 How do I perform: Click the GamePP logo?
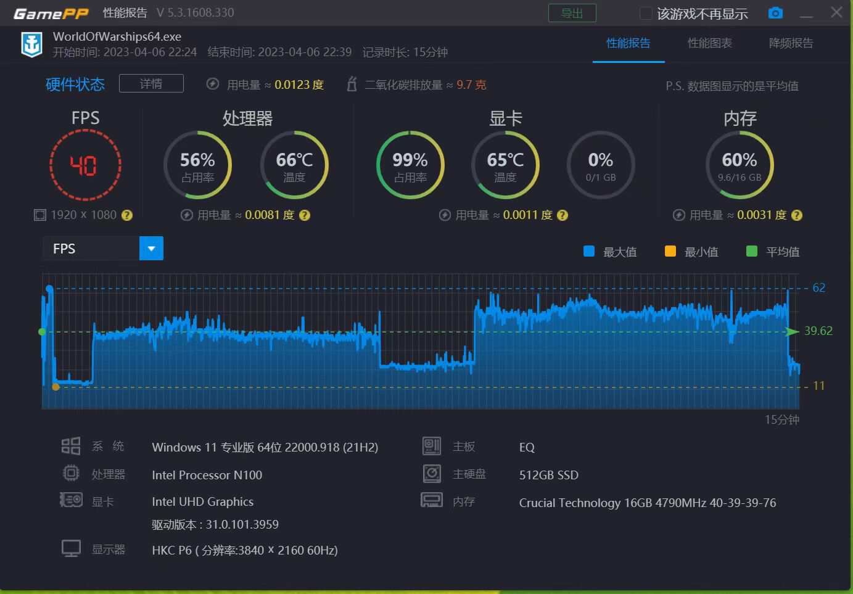(51, 13)
